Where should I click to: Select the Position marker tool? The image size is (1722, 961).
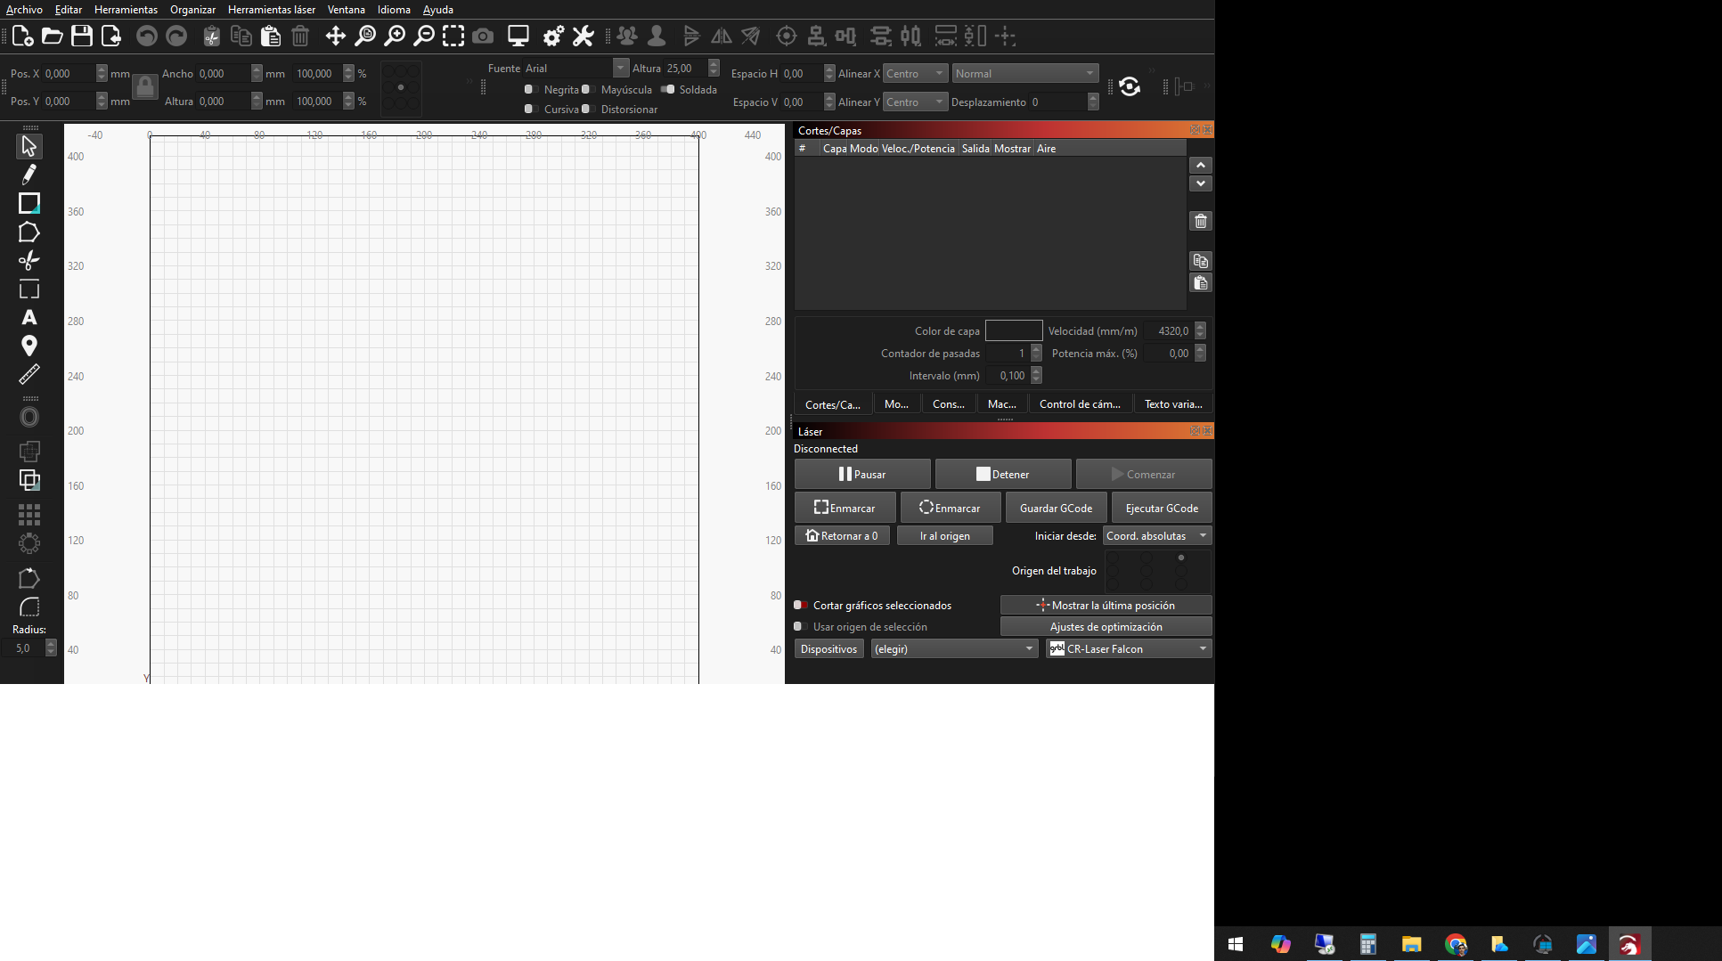29,346
